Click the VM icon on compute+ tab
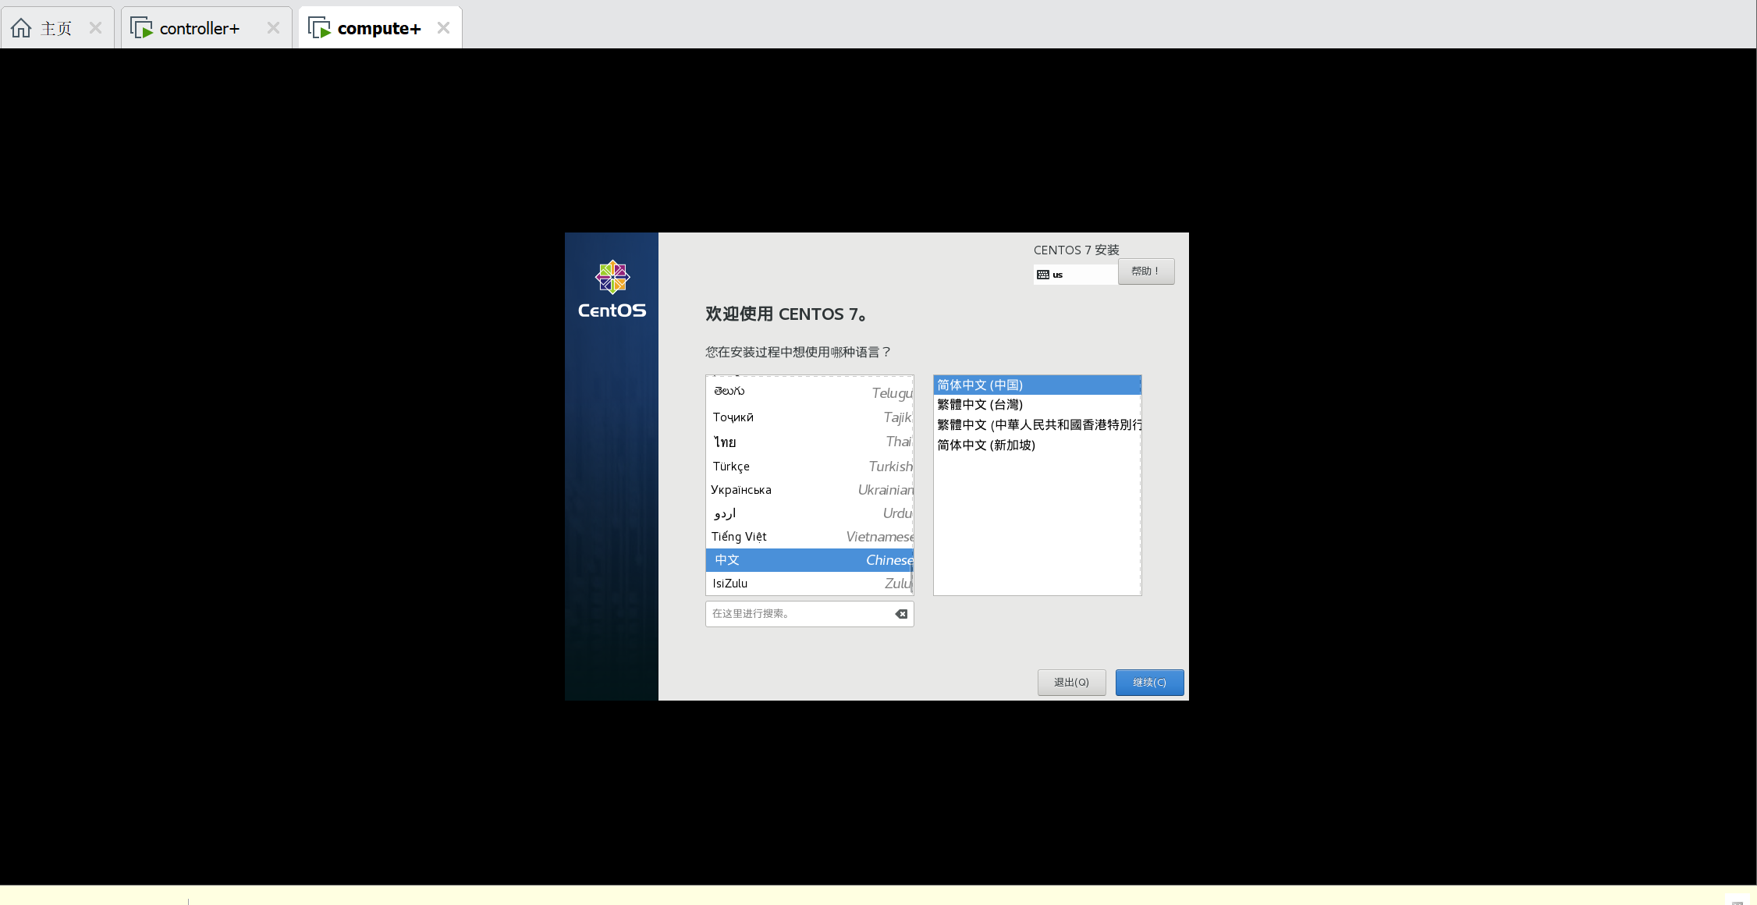 pyautogui.click(x=319, y=28)
